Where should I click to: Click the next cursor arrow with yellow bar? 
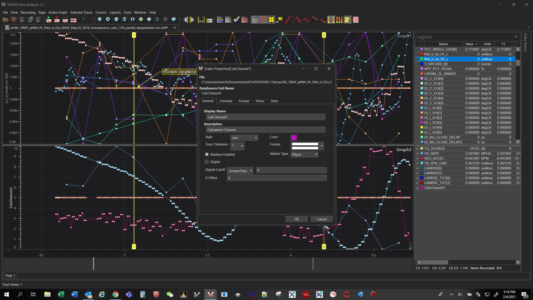(192, 20)
